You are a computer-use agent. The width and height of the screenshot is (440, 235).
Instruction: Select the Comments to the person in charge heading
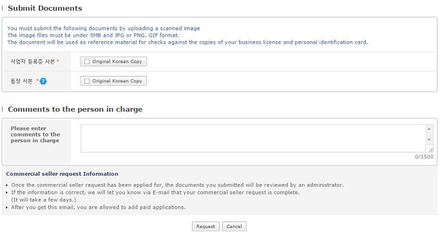tap(75, 109)
